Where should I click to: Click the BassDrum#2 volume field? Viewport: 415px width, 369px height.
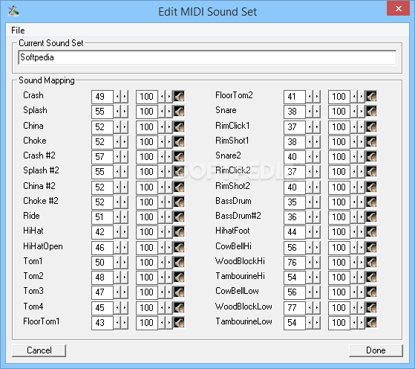339,217
